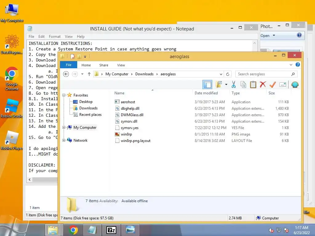The width and height of the screenshot is (315, 236).
Task: Click New Folder icon in title bar
Action: (x=79, y=57)
